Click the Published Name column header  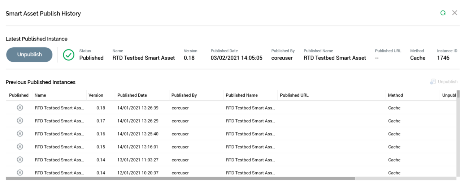click(242, 95)
